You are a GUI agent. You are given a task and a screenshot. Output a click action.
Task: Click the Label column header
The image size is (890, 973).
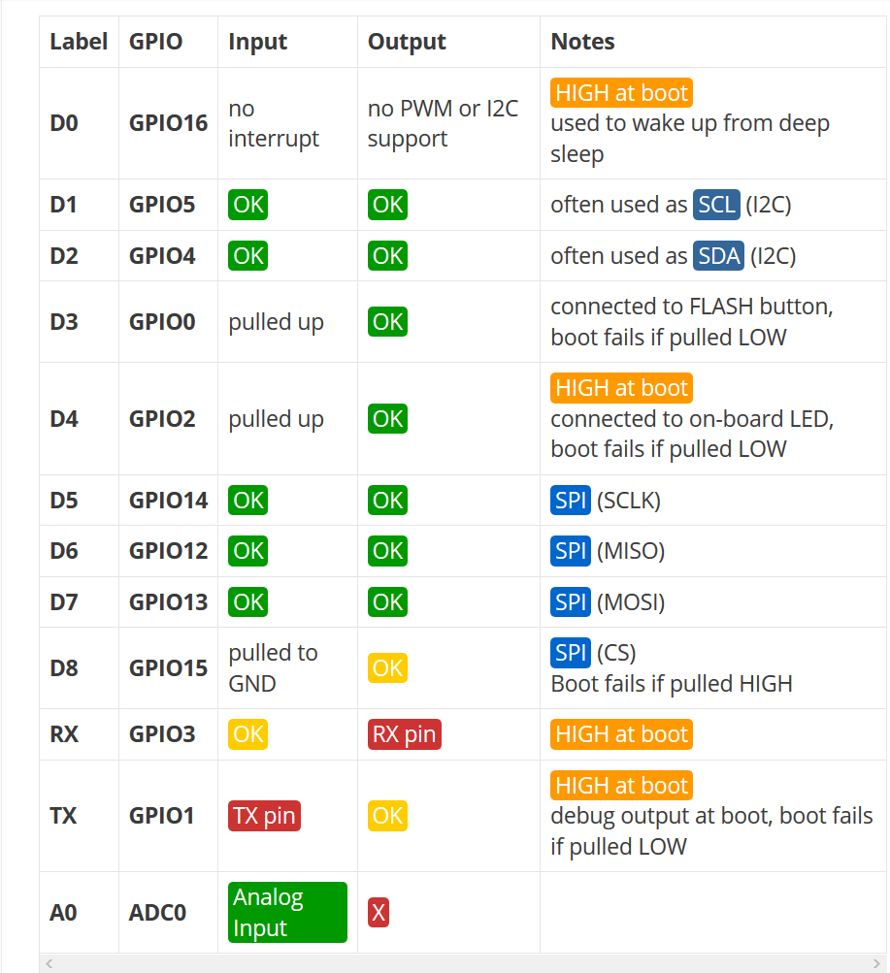pos(79,42)
